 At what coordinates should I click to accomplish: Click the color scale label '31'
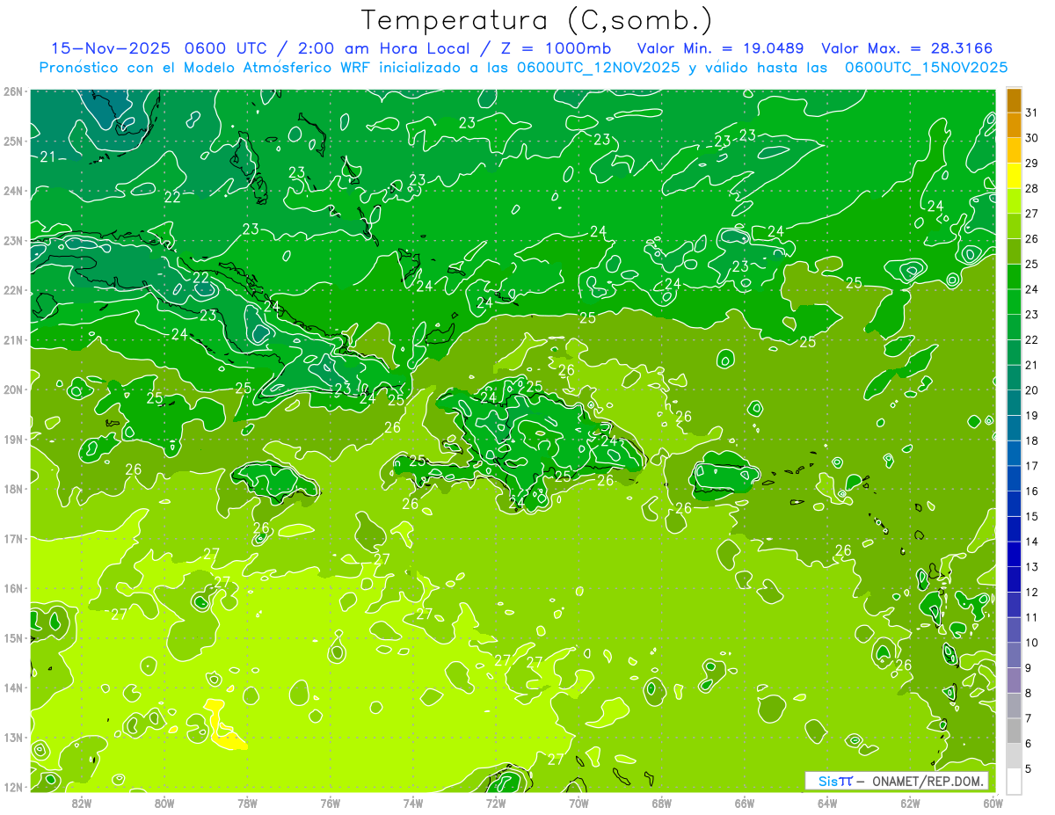[x=1032, y=113]
